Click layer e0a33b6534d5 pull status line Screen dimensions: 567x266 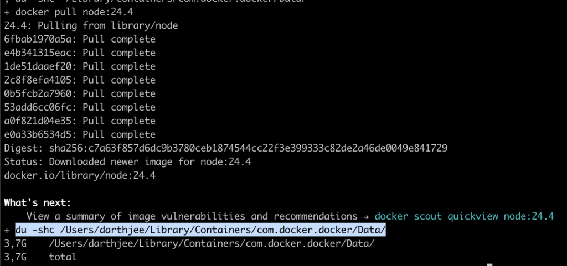80,134
